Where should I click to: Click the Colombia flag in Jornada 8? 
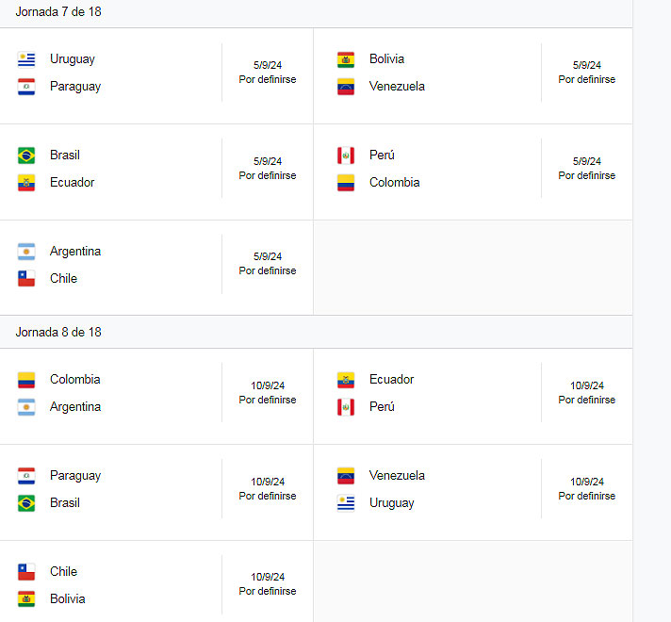point(26,380)
